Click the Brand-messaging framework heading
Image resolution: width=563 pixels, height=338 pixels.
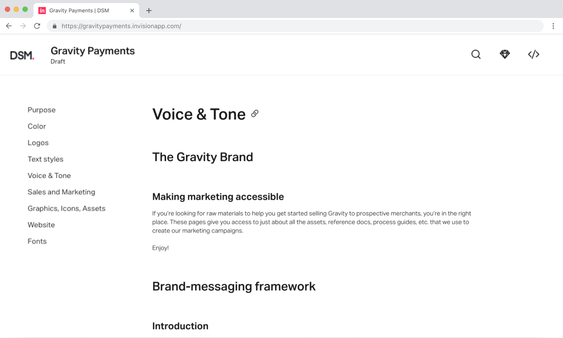pos(234,286)
